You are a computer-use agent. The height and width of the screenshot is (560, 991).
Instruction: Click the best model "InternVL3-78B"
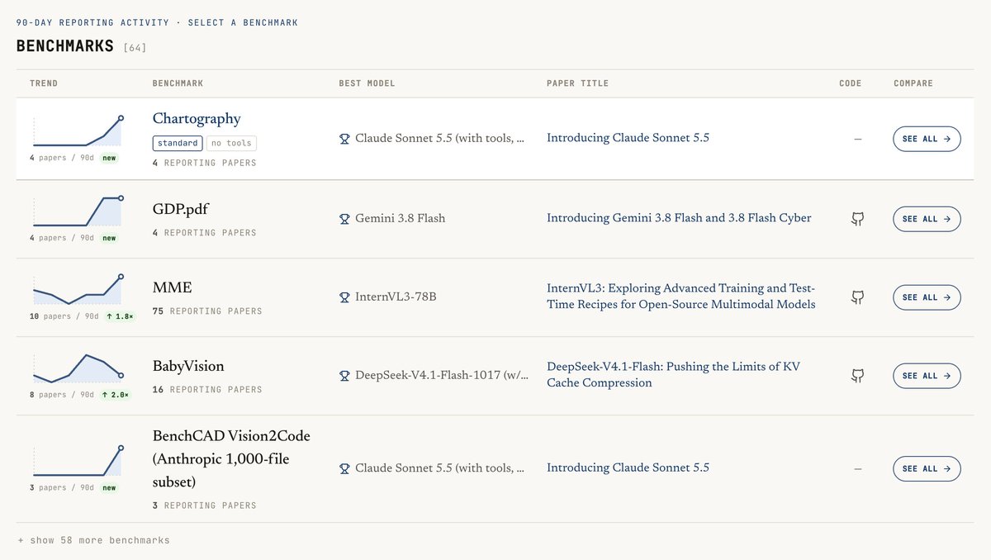396,297
